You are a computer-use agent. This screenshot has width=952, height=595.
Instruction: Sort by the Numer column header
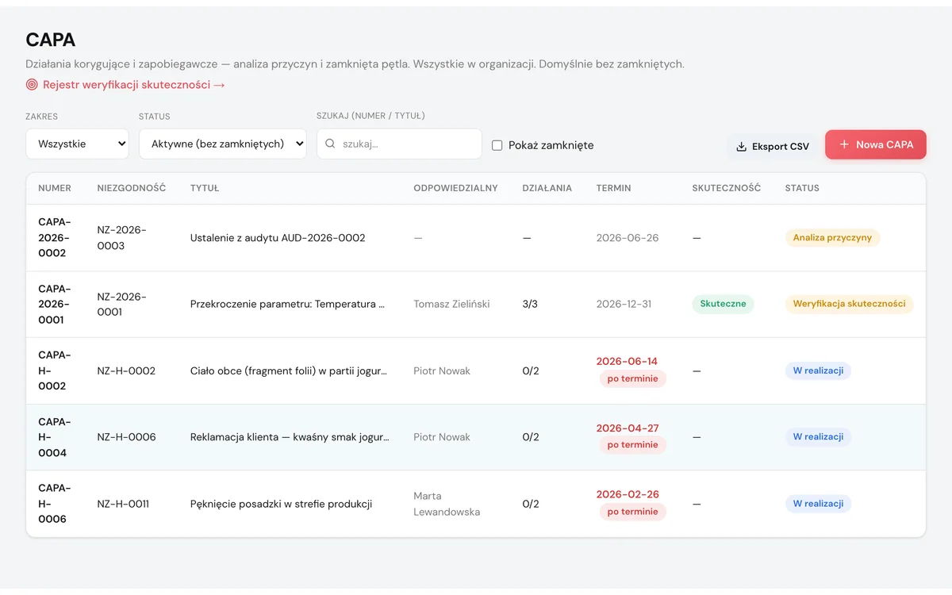pos(55,188)
